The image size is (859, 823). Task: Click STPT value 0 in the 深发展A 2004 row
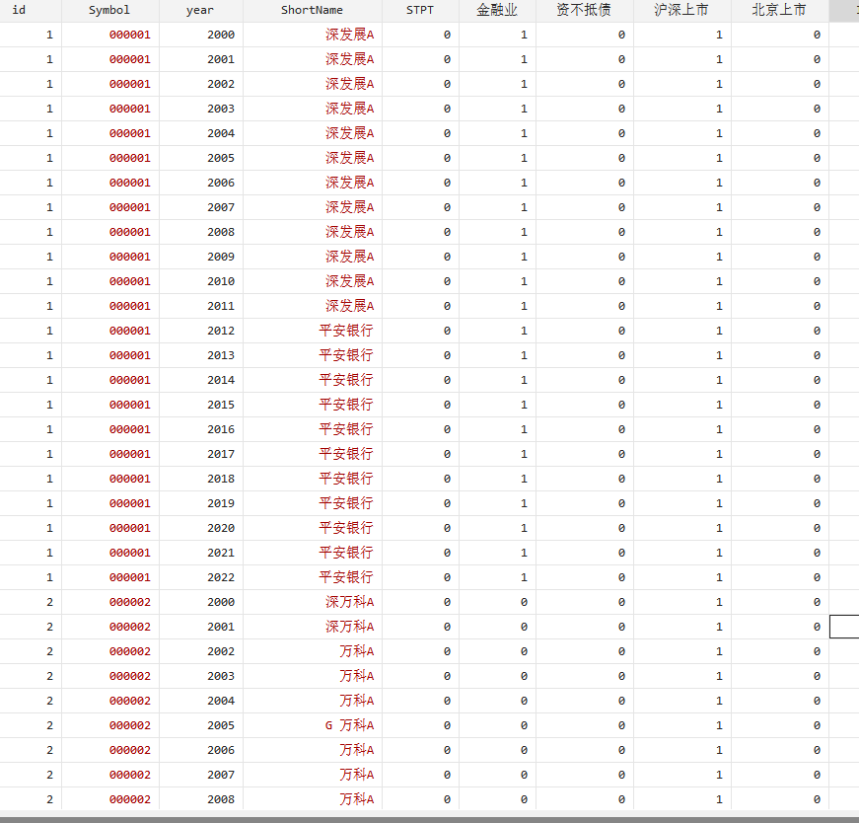click(x=447, y=133)
